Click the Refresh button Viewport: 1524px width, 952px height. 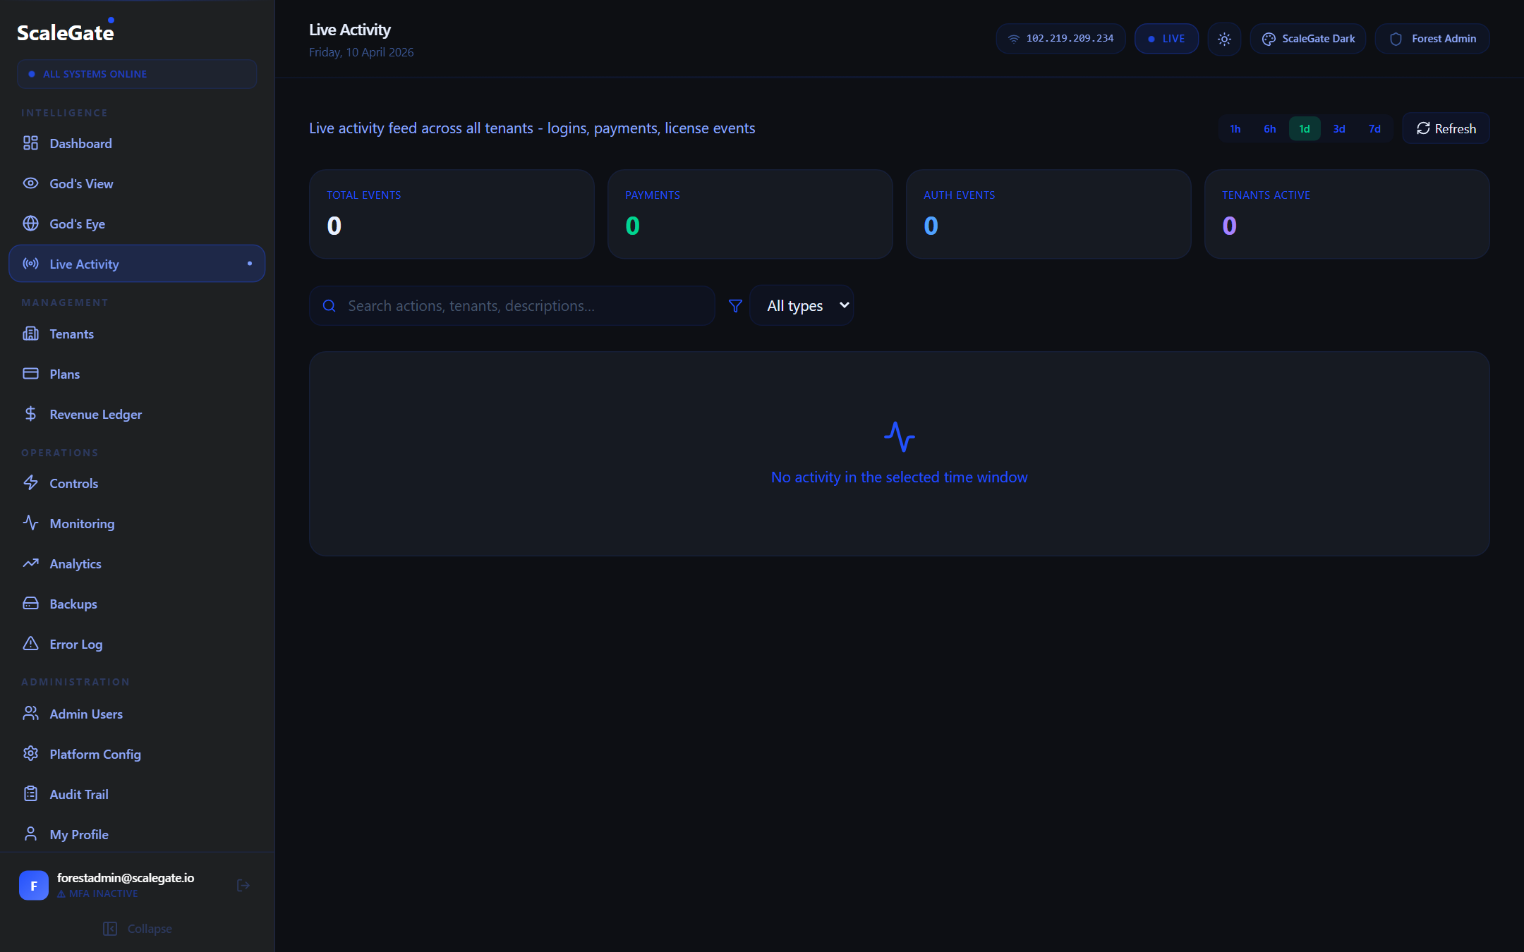[1446, 128]
